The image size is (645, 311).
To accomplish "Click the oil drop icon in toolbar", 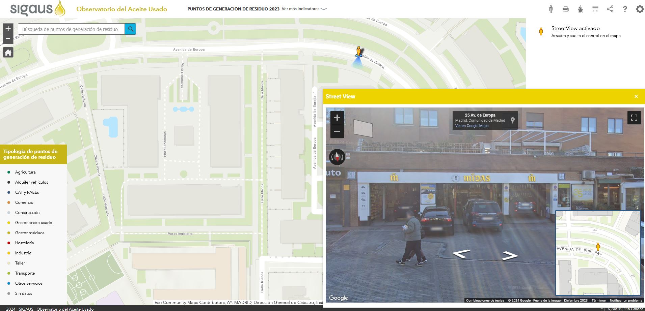I will tap(580, 9).
